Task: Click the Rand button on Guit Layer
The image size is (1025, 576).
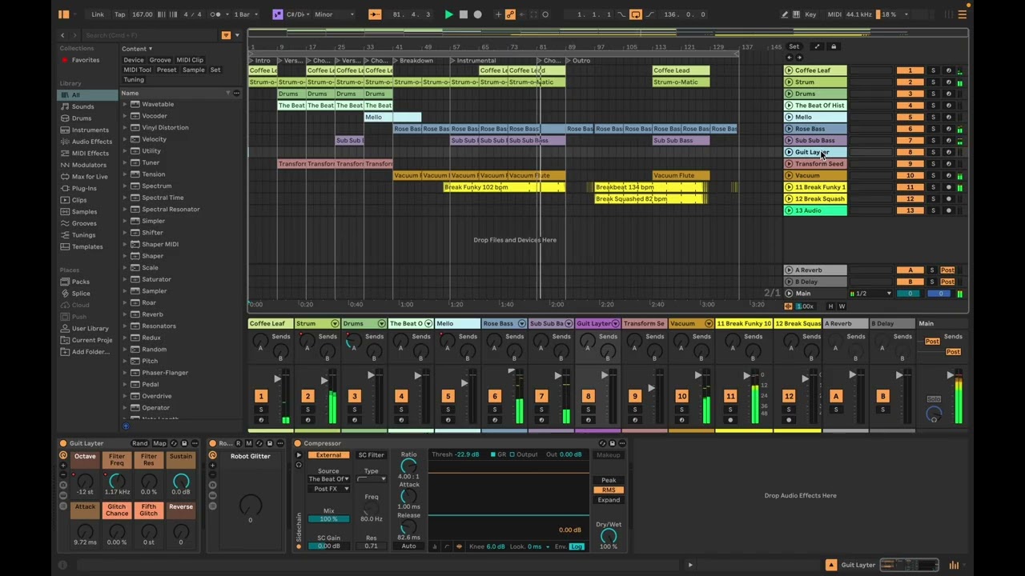Action: (x=140, y=443)
